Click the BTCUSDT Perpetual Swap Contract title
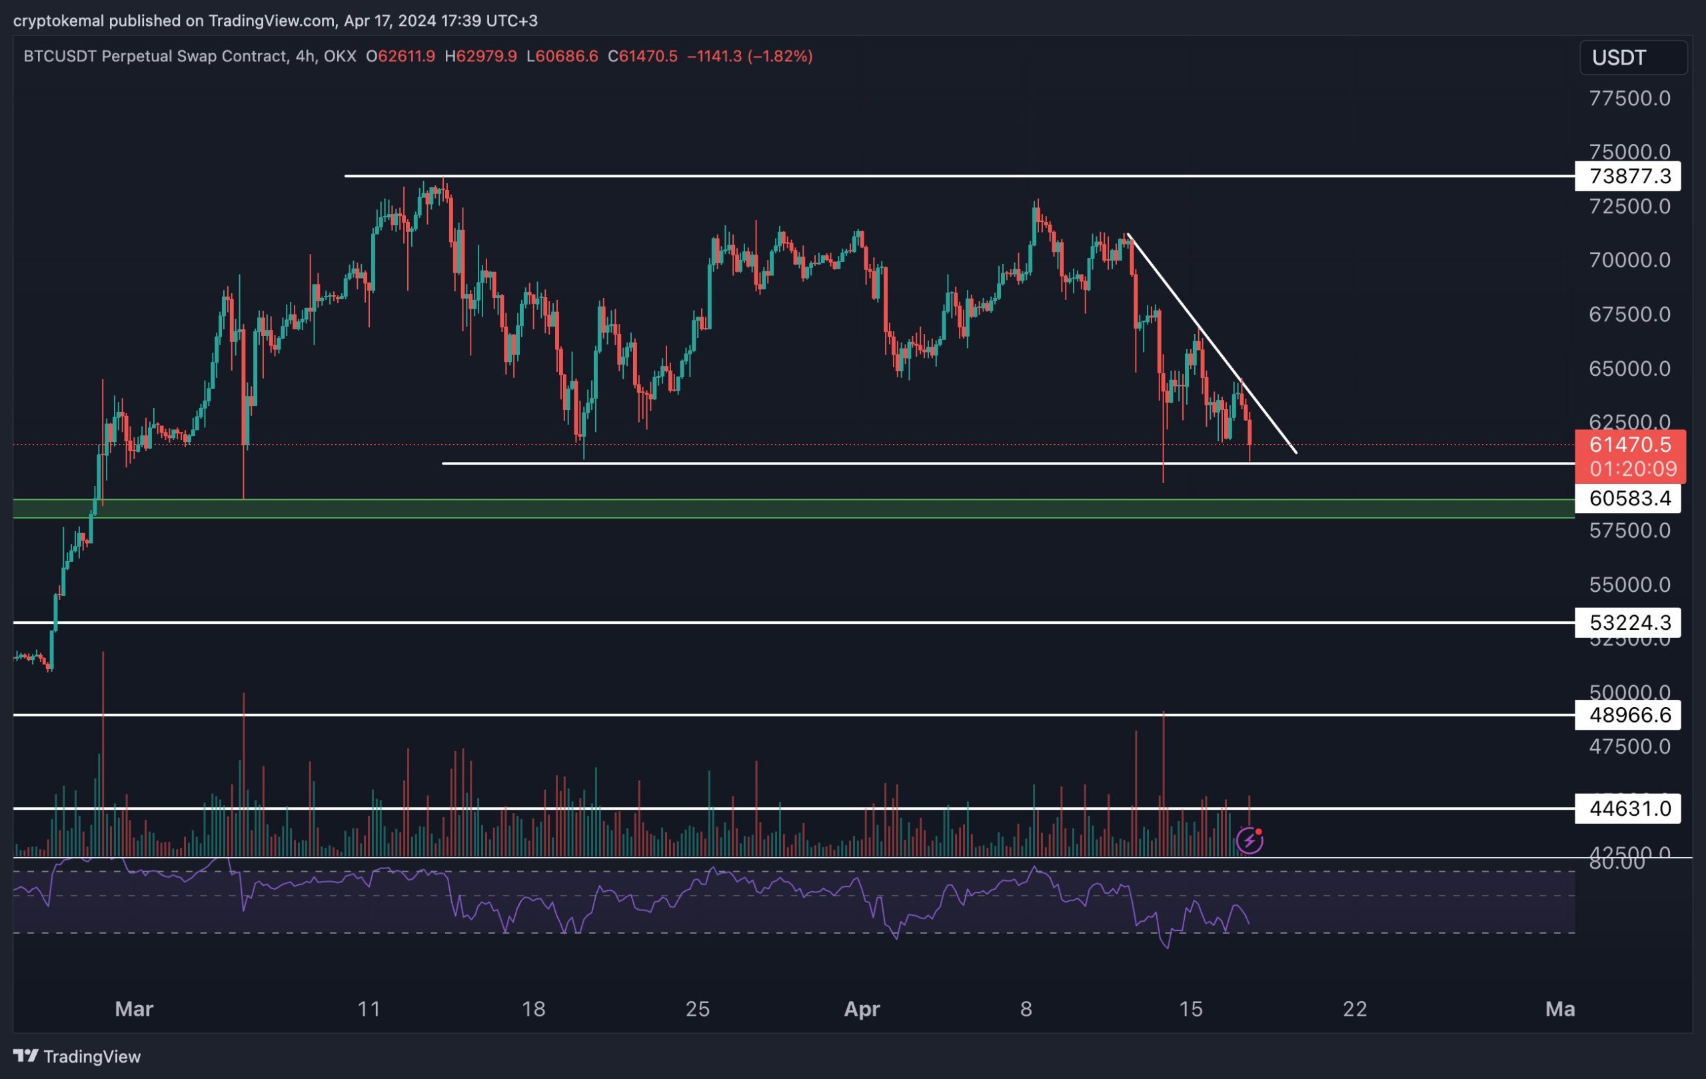 tap(155, 56)
